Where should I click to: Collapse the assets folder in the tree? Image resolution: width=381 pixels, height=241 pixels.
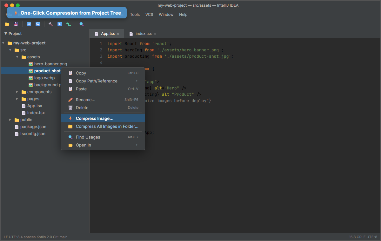tap(17, 57)
